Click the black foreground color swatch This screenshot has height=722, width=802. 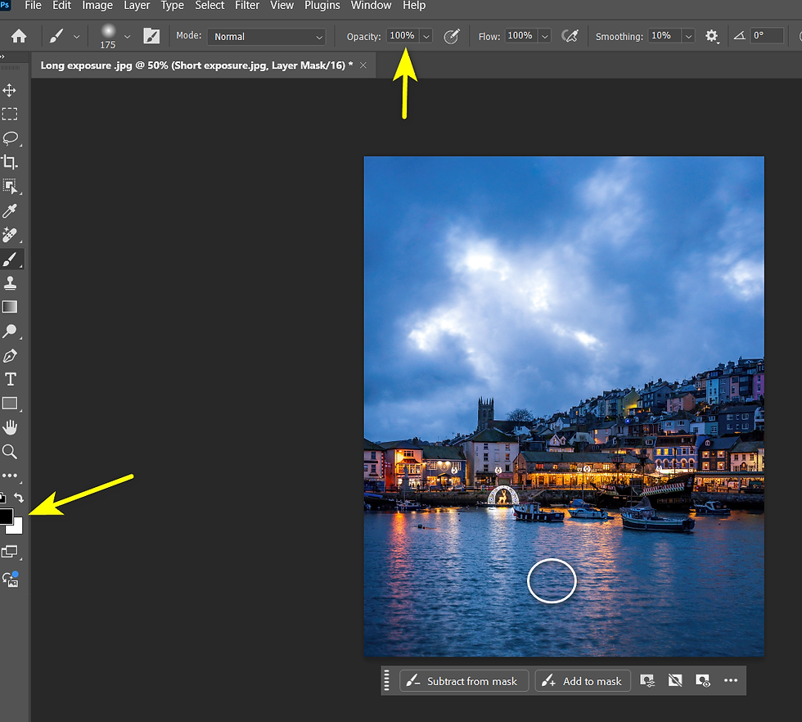tap(5, 516)
